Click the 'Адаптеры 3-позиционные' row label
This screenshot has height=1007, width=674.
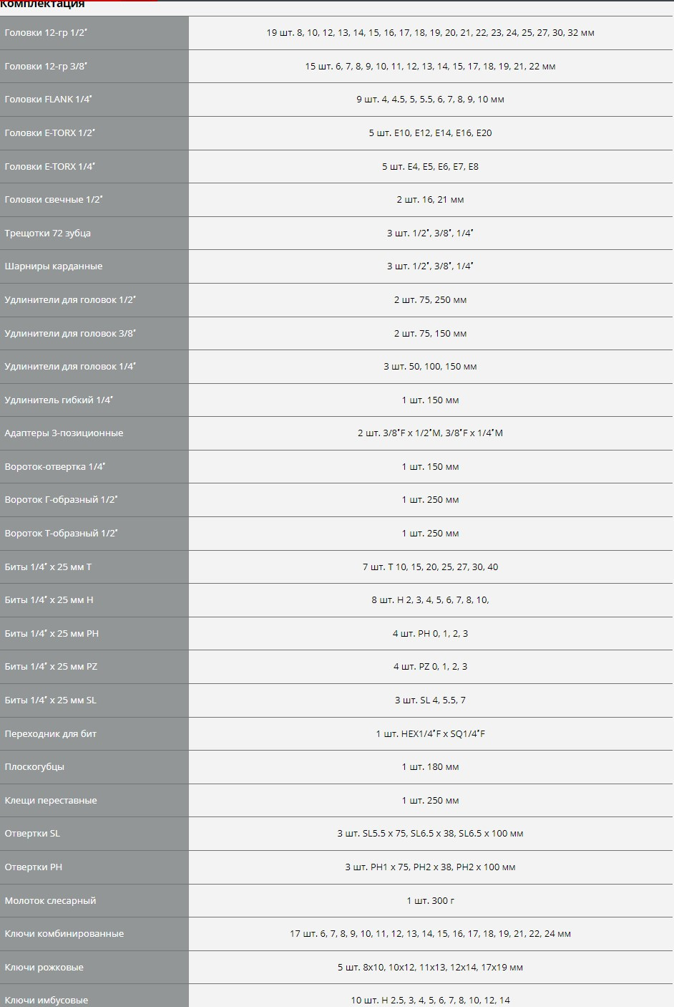coord(64,433)
